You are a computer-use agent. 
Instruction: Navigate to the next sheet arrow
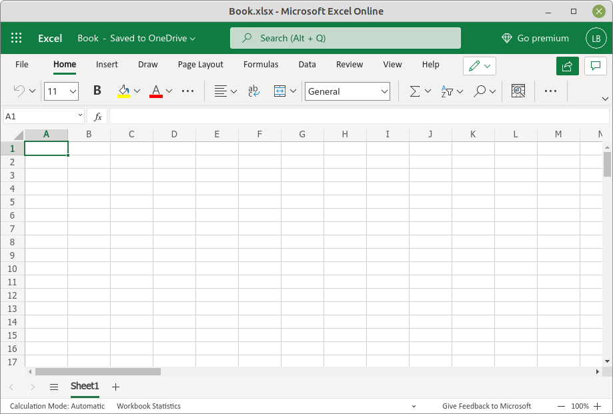33,387
